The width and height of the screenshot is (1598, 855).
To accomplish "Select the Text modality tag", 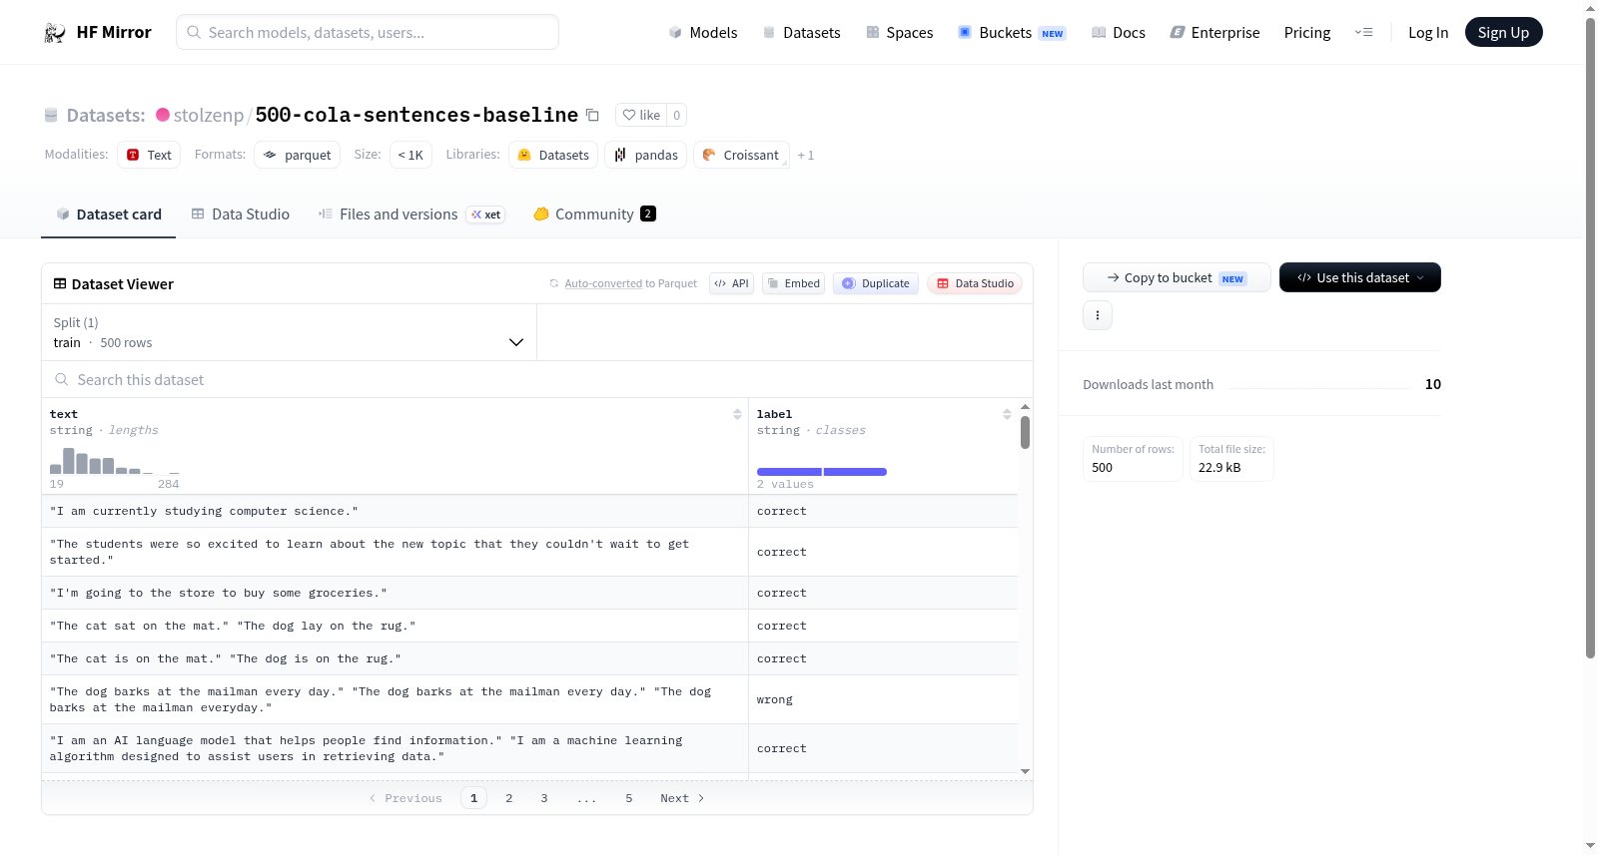I will tap(149, 155).
